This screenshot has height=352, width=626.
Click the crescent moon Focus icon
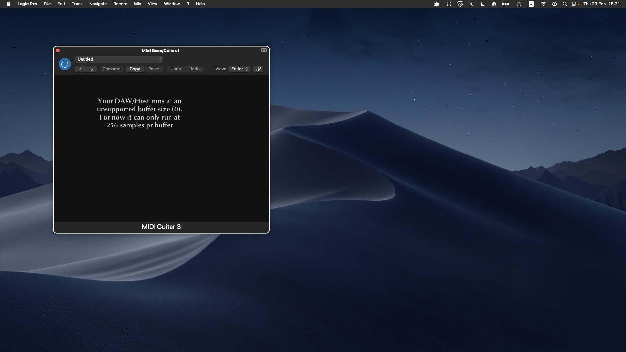[483, 4]
